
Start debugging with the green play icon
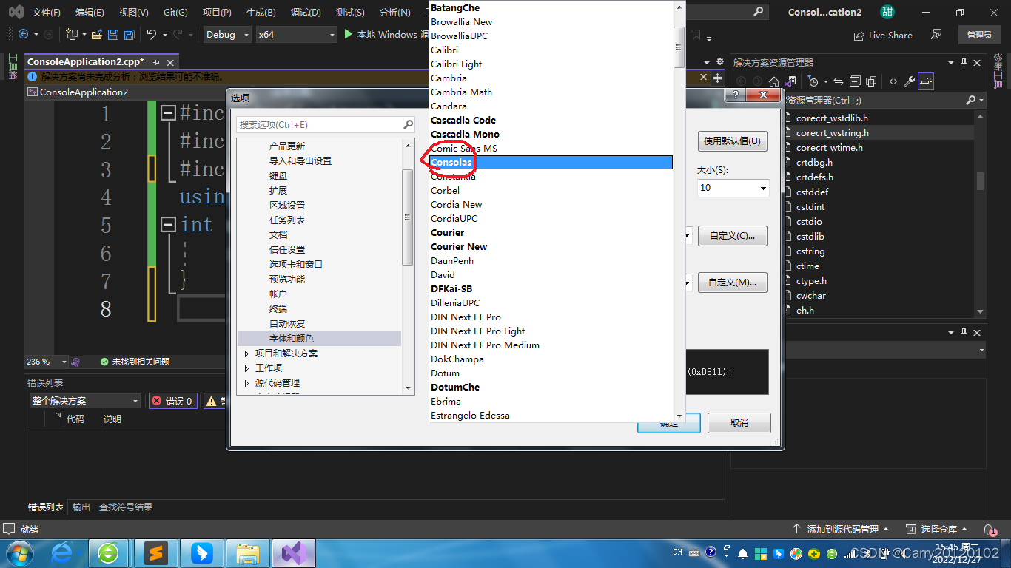(349, 34)
